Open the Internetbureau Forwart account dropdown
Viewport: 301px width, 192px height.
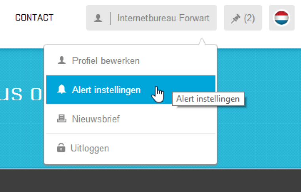click(163, 18)
